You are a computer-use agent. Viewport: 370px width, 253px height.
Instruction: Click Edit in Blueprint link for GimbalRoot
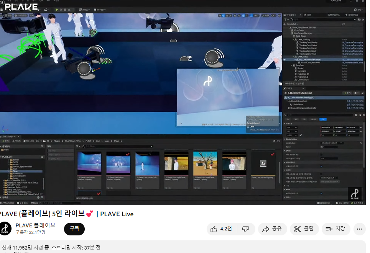coord(355,104)
